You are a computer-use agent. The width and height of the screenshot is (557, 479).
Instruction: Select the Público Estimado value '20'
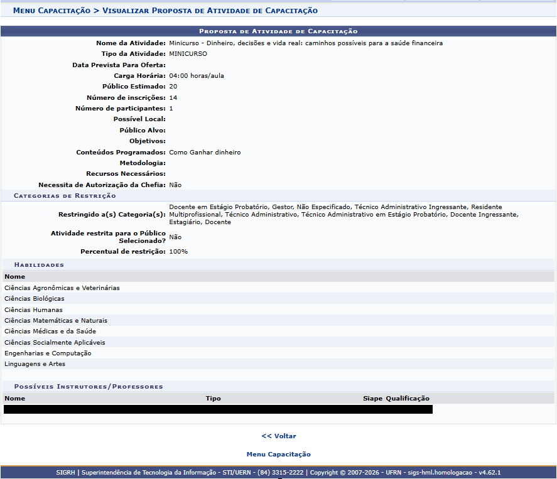(173, 87)
